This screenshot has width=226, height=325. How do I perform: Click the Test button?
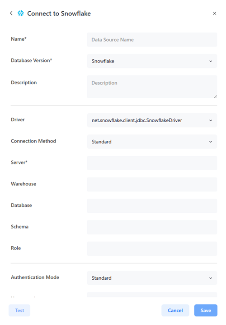pos(19,310)
